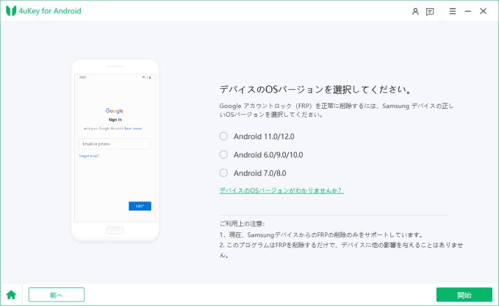Click the 4uKey for Android logo
Image resolution: width=499 pixels, height=306 pixels.
point(44,11)
